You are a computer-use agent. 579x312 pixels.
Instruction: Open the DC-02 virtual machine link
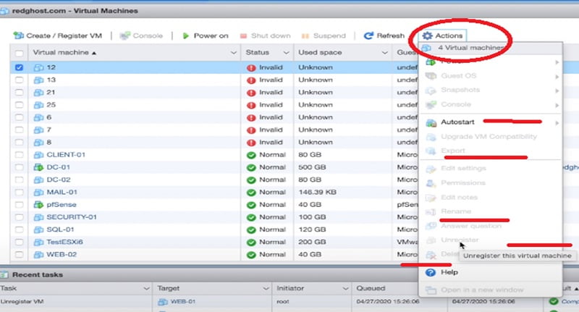pyautogui.click(x=59, y=180)
